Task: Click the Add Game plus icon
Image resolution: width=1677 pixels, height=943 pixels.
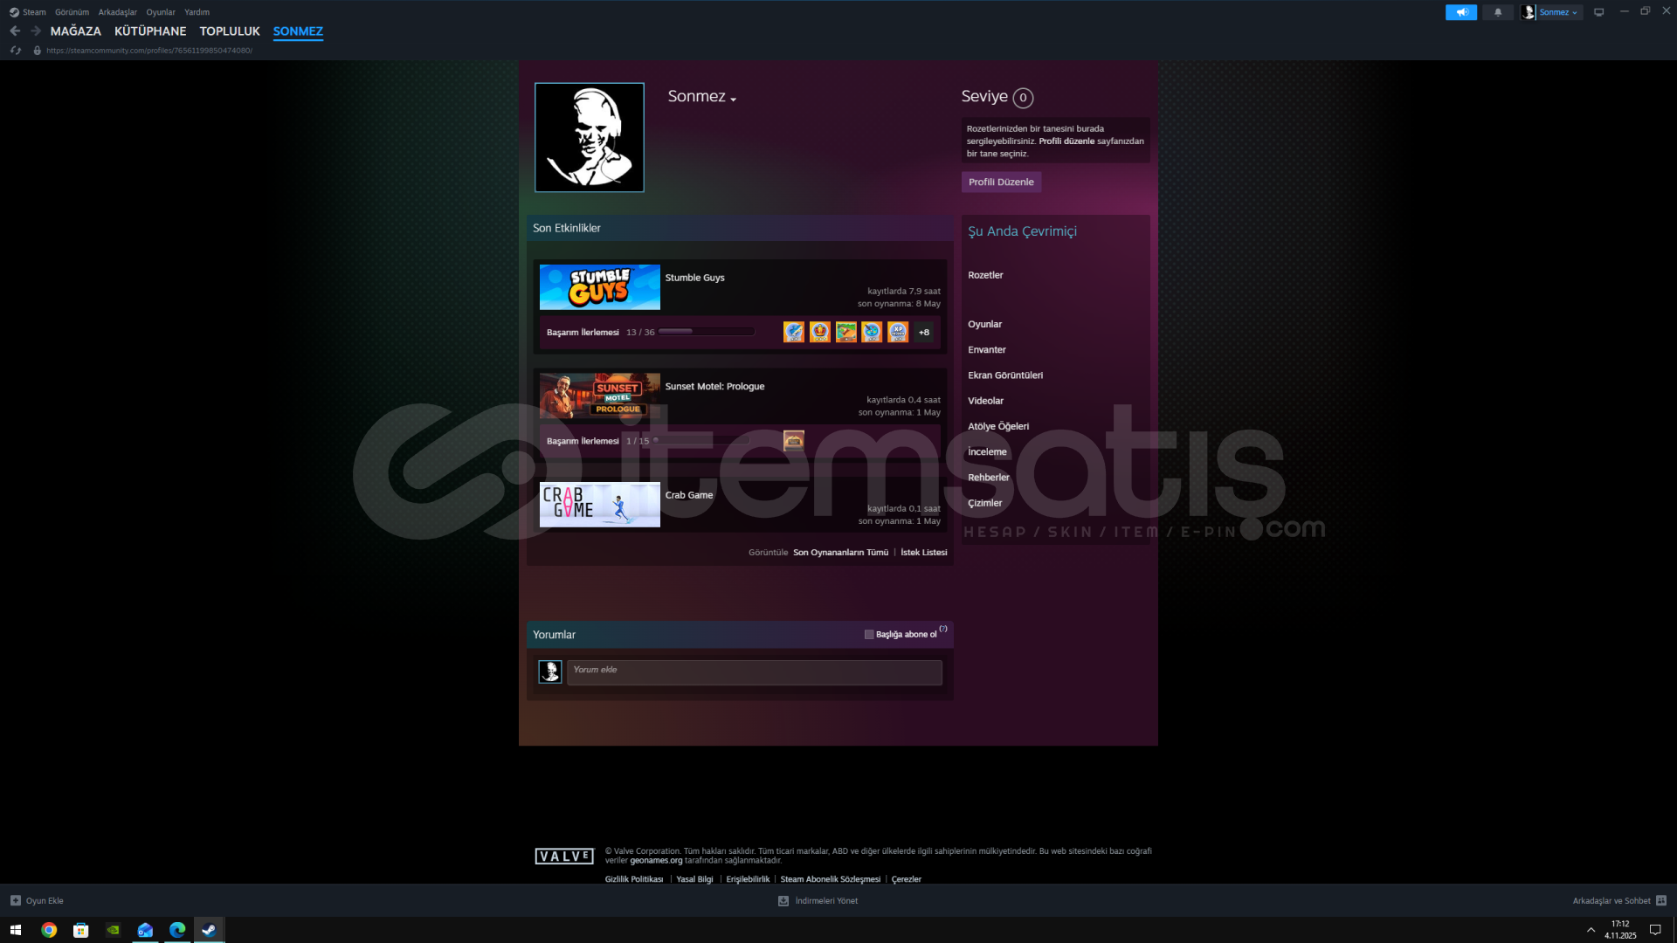Action: pyautogui.click(x=15, y=900)
